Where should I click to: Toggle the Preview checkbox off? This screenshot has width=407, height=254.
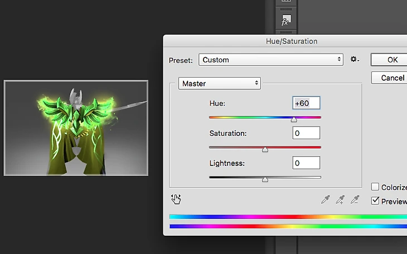(x=375, y=201)
